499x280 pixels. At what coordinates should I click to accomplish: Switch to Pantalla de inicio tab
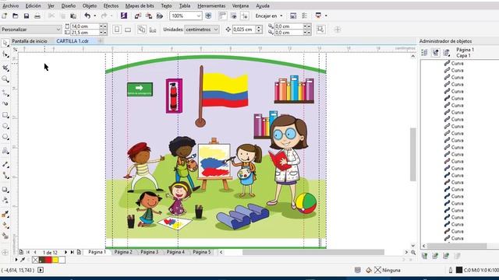(x=30, y=41)
